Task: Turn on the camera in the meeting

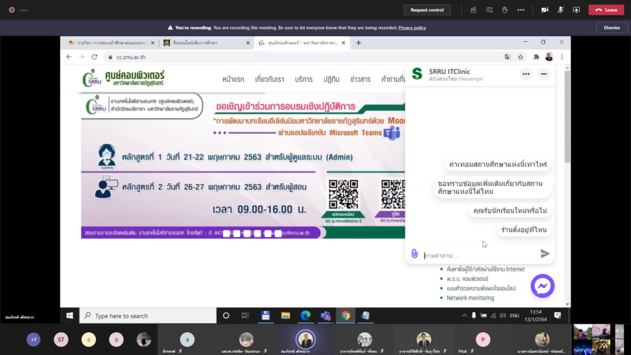Action: 545,10
